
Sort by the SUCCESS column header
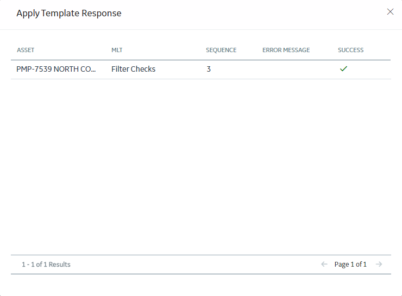(x=351, y=50)
